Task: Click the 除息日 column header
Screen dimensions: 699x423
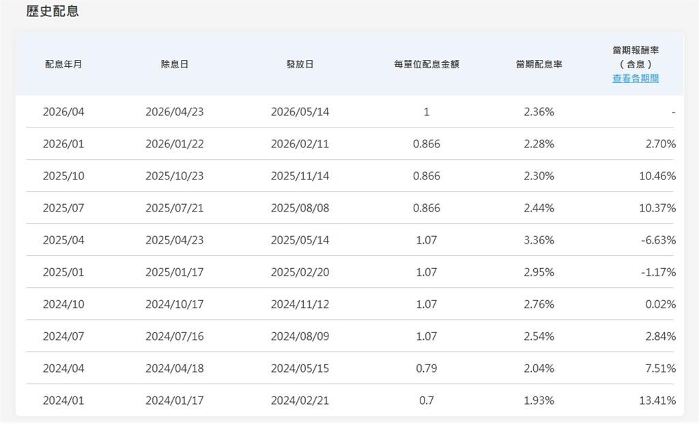Action: point(174,64)
